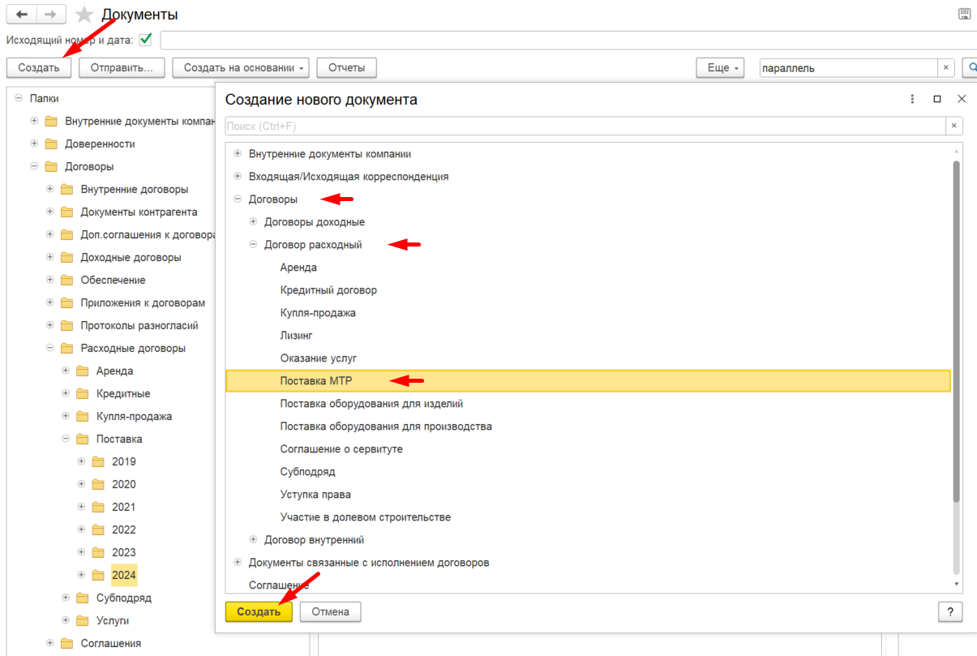Select Оказание услуг document type
Image resolution: width=977 pixels, height=656 pixels.
pyautogui.click(x=319, y=358)
